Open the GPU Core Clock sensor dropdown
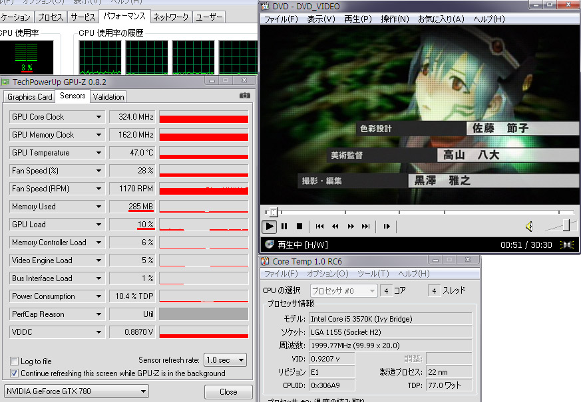This screenshot has width=581, height=402. (x=98, y=117)
